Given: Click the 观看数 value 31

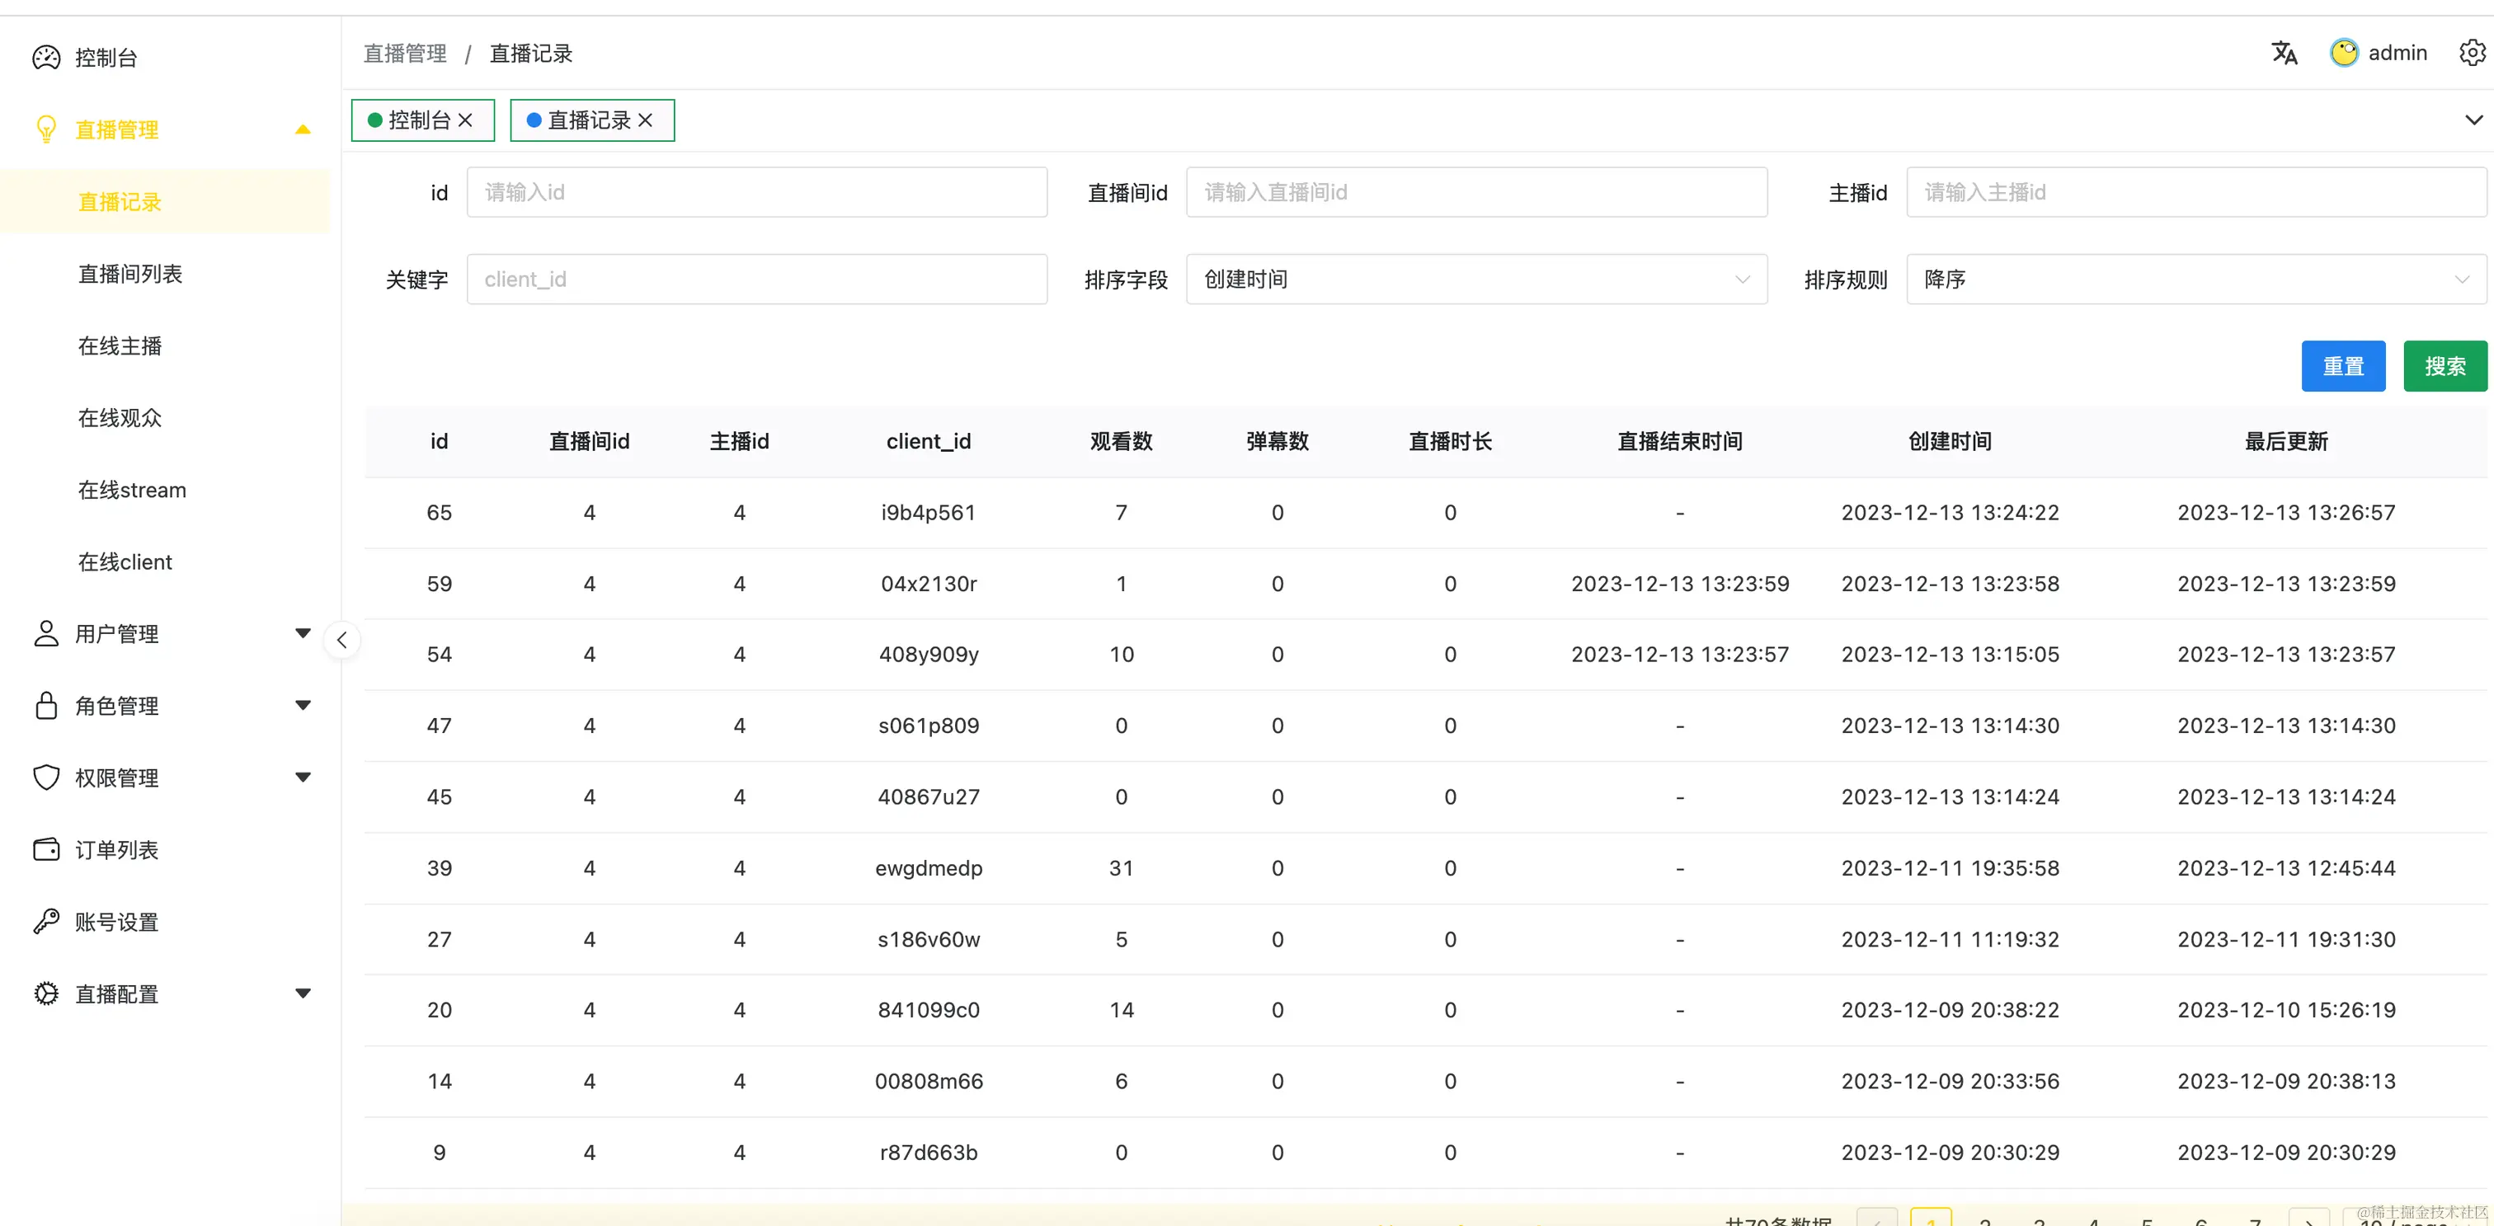Looking at the screenshot, I should point(1121,869).
